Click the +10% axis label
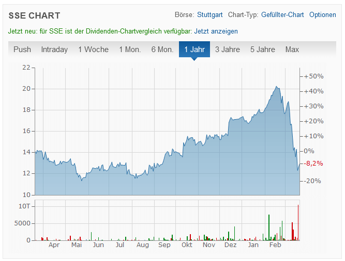The height and width of the screenshot is (261, 345). click(314, 136)
